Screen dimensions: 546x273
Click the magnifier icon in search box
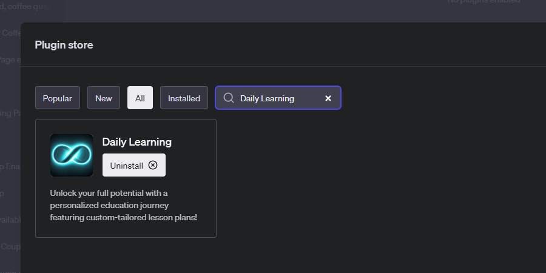point(229,98)
